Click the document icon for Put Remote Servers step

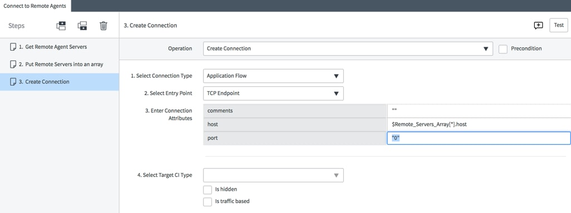click(13, 65)
